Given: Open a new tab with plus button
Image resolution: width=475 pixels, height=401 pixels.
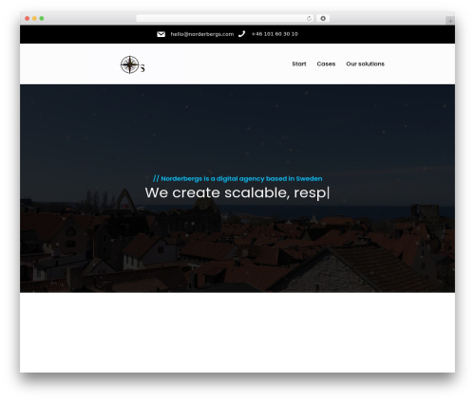Looking at the screenshot, I should coord(450,21).
